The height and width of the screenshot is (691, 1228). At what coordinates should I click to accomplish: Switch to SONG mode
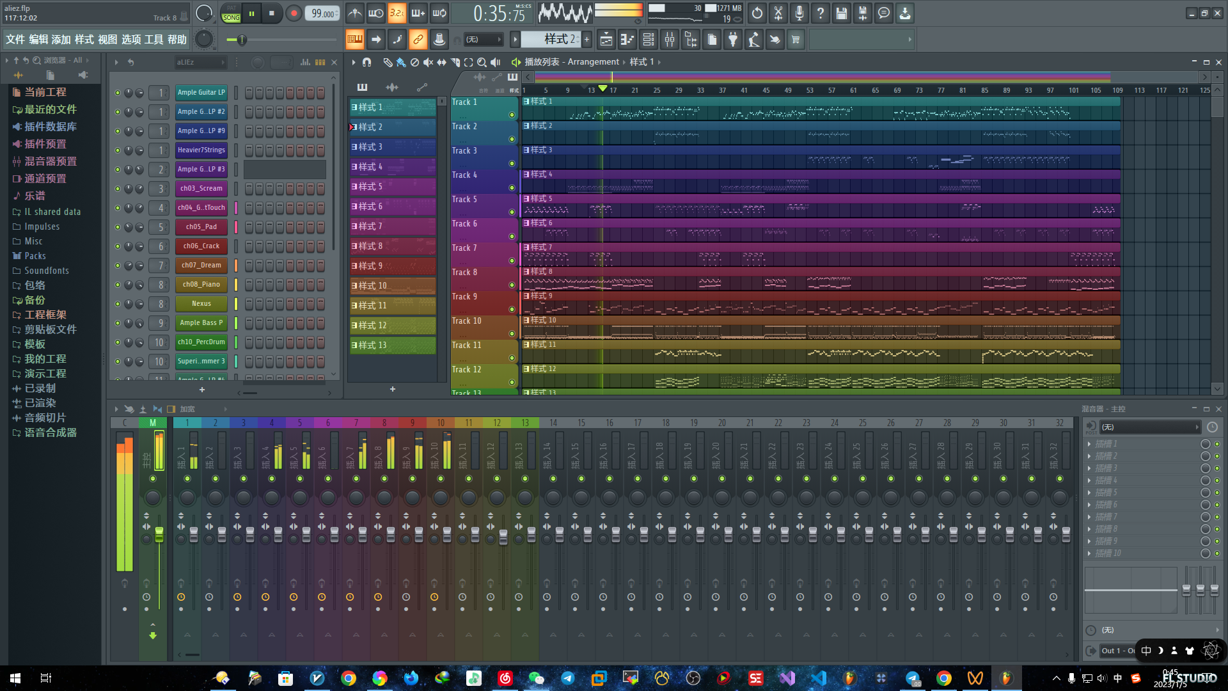[x=231, y=17]
